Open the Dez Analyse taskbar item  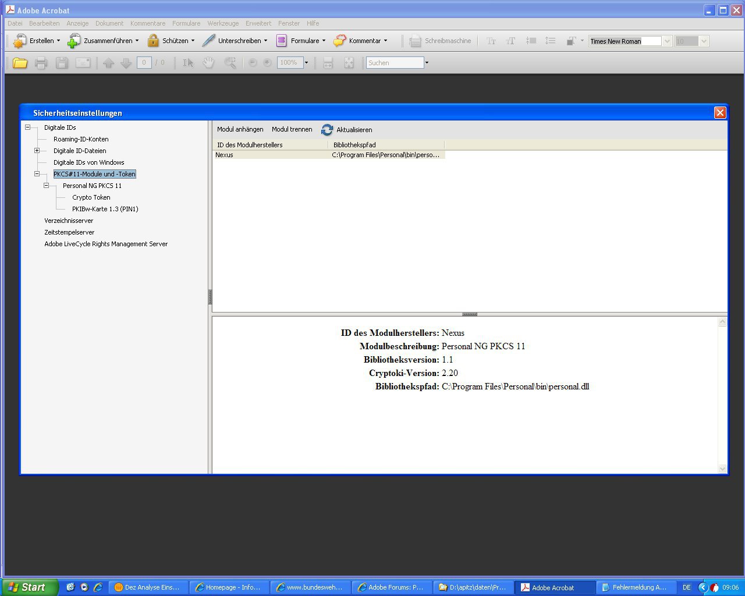tap(149, 587)
